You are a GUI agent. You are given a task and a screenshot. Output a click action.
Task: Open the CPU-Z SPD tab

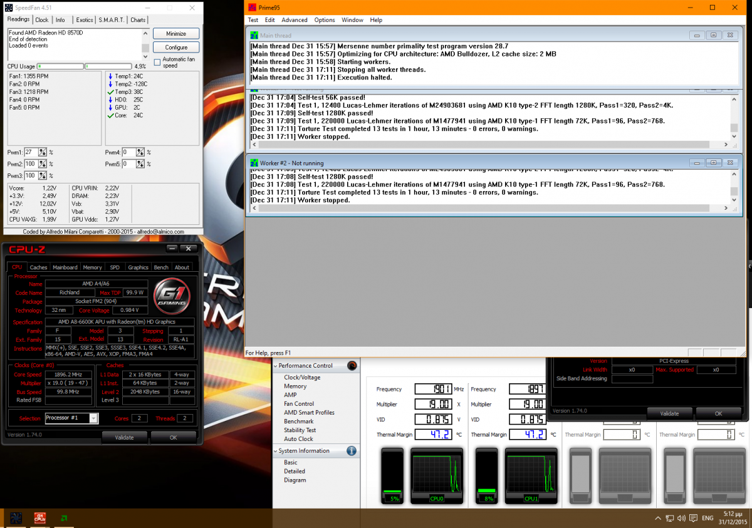click(115, 267)
